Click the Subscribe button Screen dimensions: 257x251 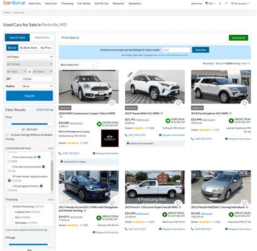pos(201,50)
